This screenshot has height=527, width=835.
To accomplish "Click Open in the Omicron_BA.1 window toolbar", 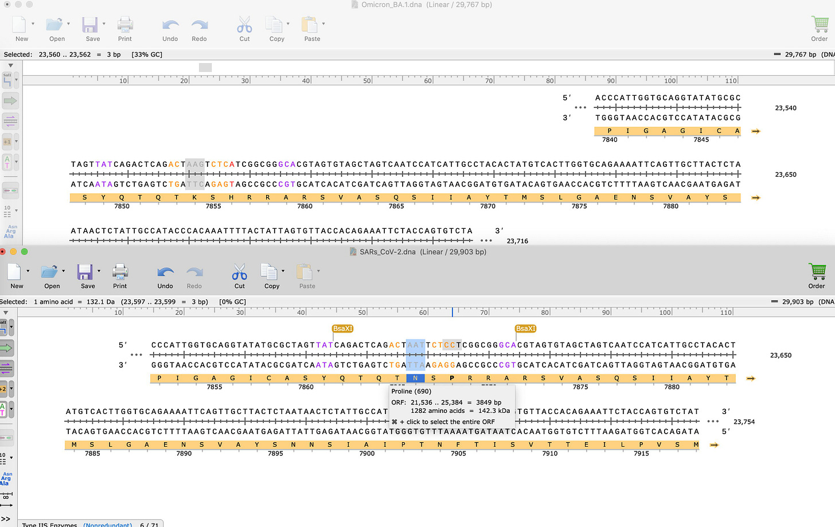I will pos(55,29).
